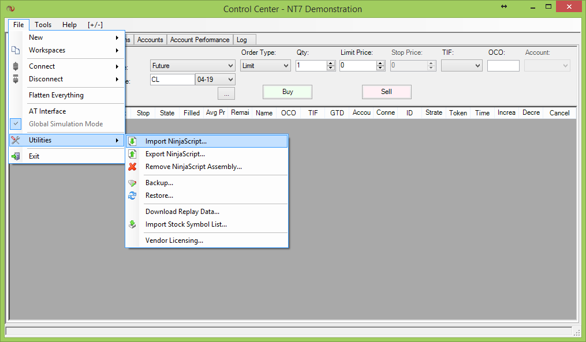
Task: Choose AT Interface from File menu
Action: click(x=66, y=111)
